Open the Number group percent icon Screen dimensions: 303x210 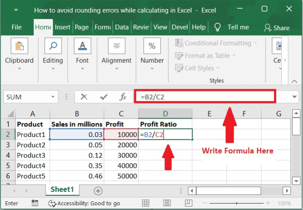[x=152, y=46]
